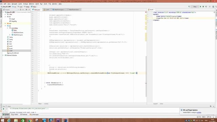Expand MainForm.java node
Viewport: 217px width, 122px height.
[10, 35]
